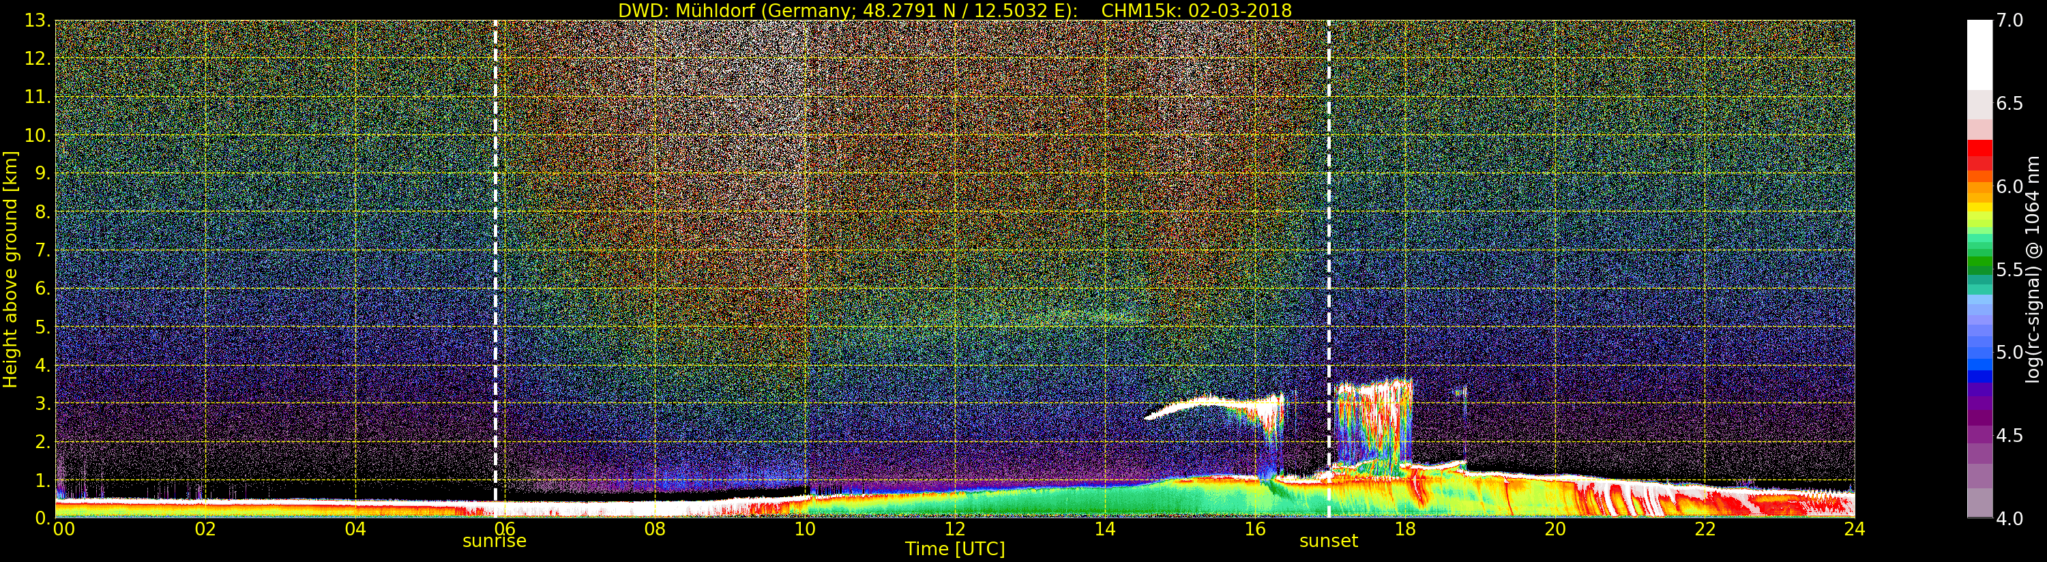The image size is (2047, 562).
Task: Click the '7.' height tick label
Action: tap(43, 251)
